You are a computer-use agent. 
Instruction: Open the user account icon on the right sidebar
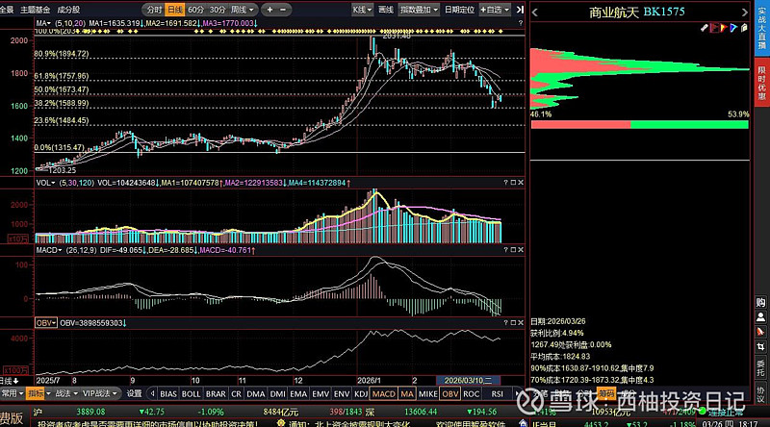760,317
